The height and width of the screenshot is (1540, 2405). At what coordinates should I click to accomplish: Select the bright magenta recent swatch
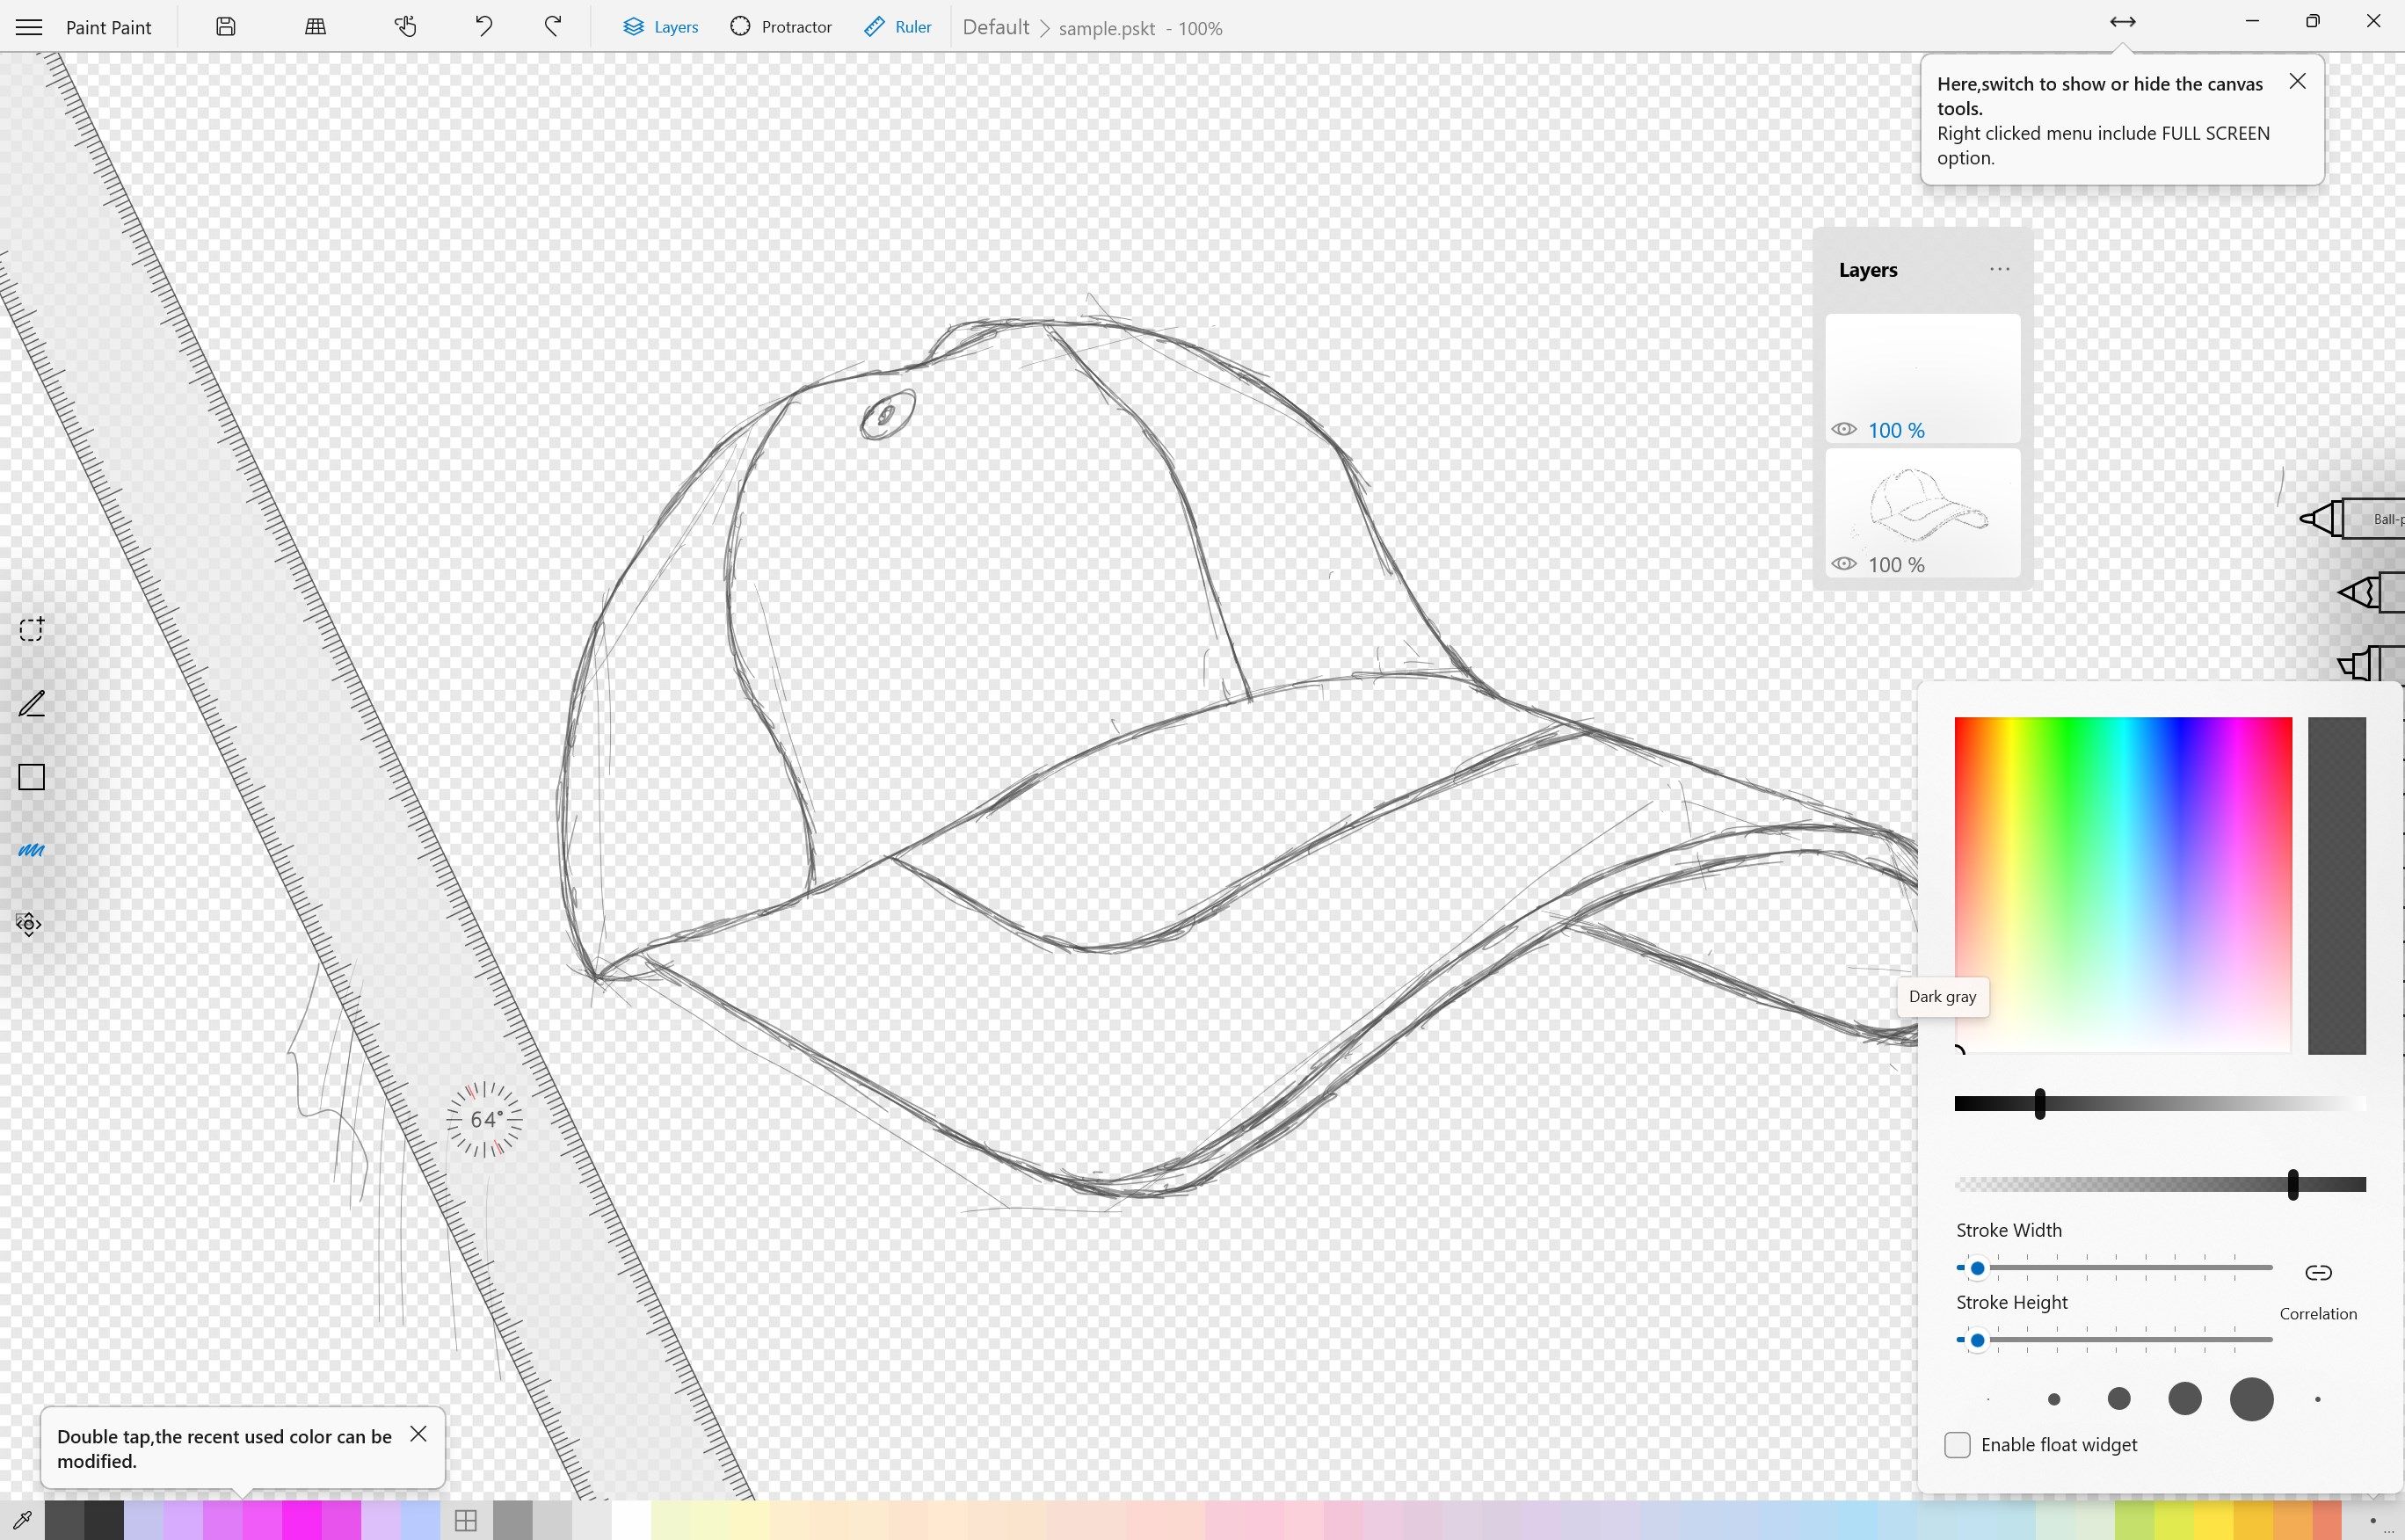(302, 1521)
